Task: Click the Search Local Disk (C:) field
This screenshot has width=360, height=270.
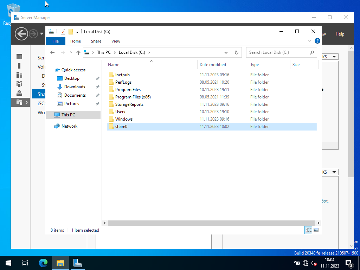Action: tap(278, 52)
